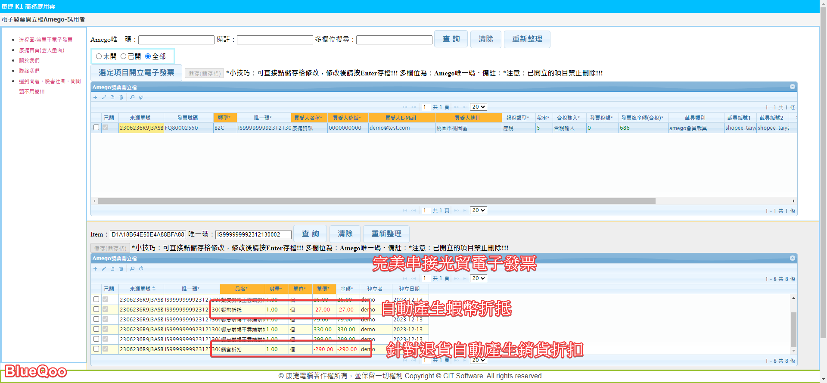Screen dimensions: 827x383
Task: Click the Amego唯一碼 search input field
Action: click(176, 40)
